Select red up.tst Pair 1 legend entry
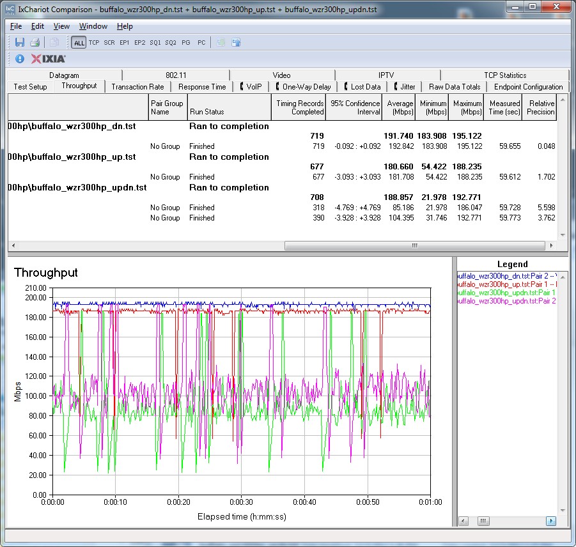The image size is (576, 547). point(507,284)
